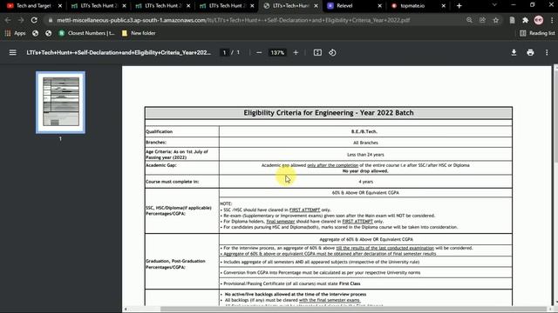The width and height of the screenshot is (558, 313).
Task: Click 'Qualification' row label
Action: click(159, 131)
